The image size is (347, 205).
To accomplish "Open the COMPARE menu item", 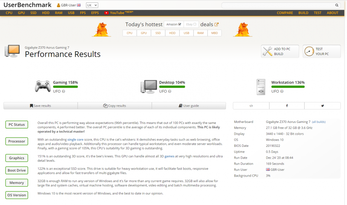I will pos(285,13).
